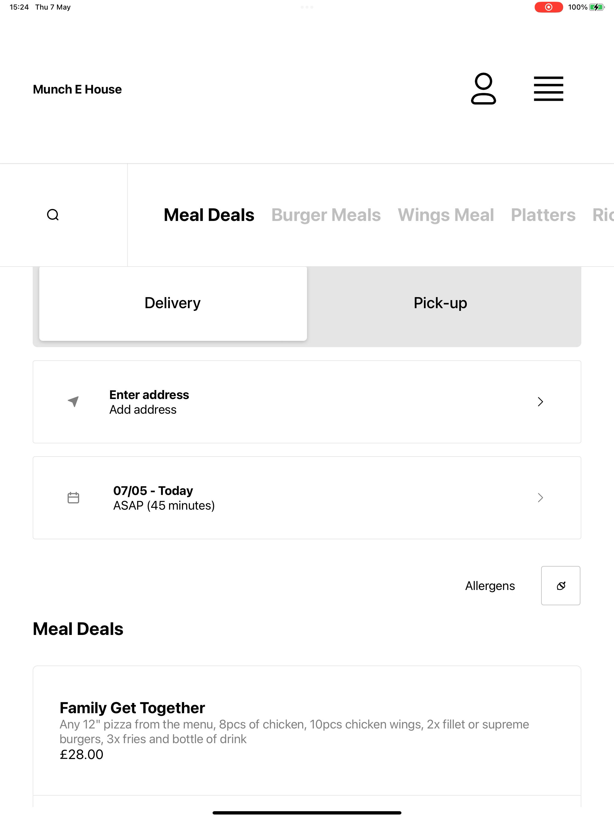This screenshot has height=819, width=614.
Task: Tap the battery status icon
Action: [x=597, y=7]
